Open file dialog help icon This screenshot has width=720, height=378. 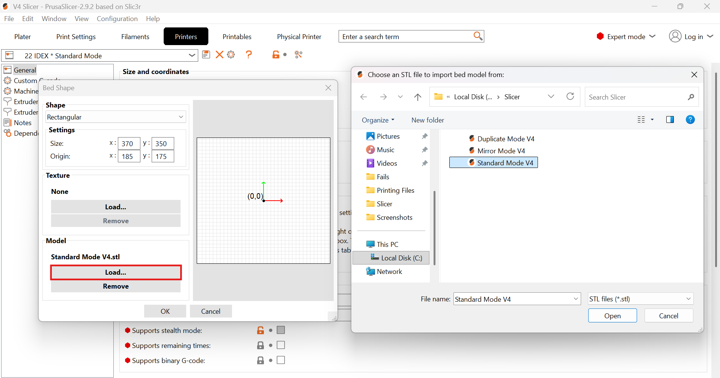point(690,119)
